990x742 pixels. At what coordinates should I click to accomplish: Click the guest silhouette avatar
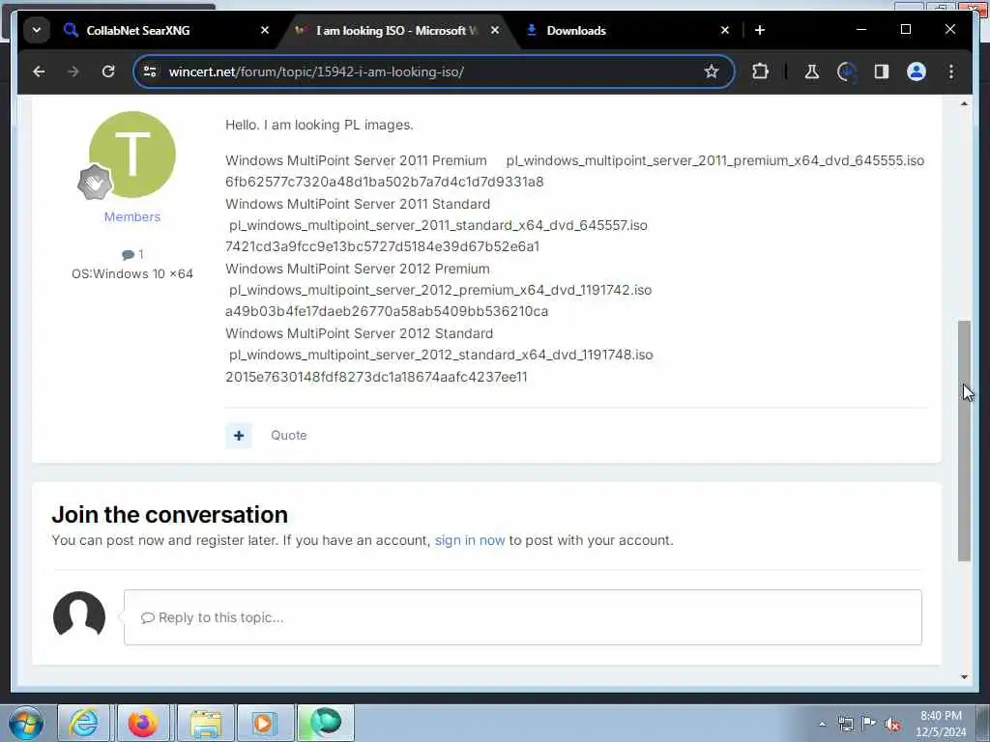point(79,615)
